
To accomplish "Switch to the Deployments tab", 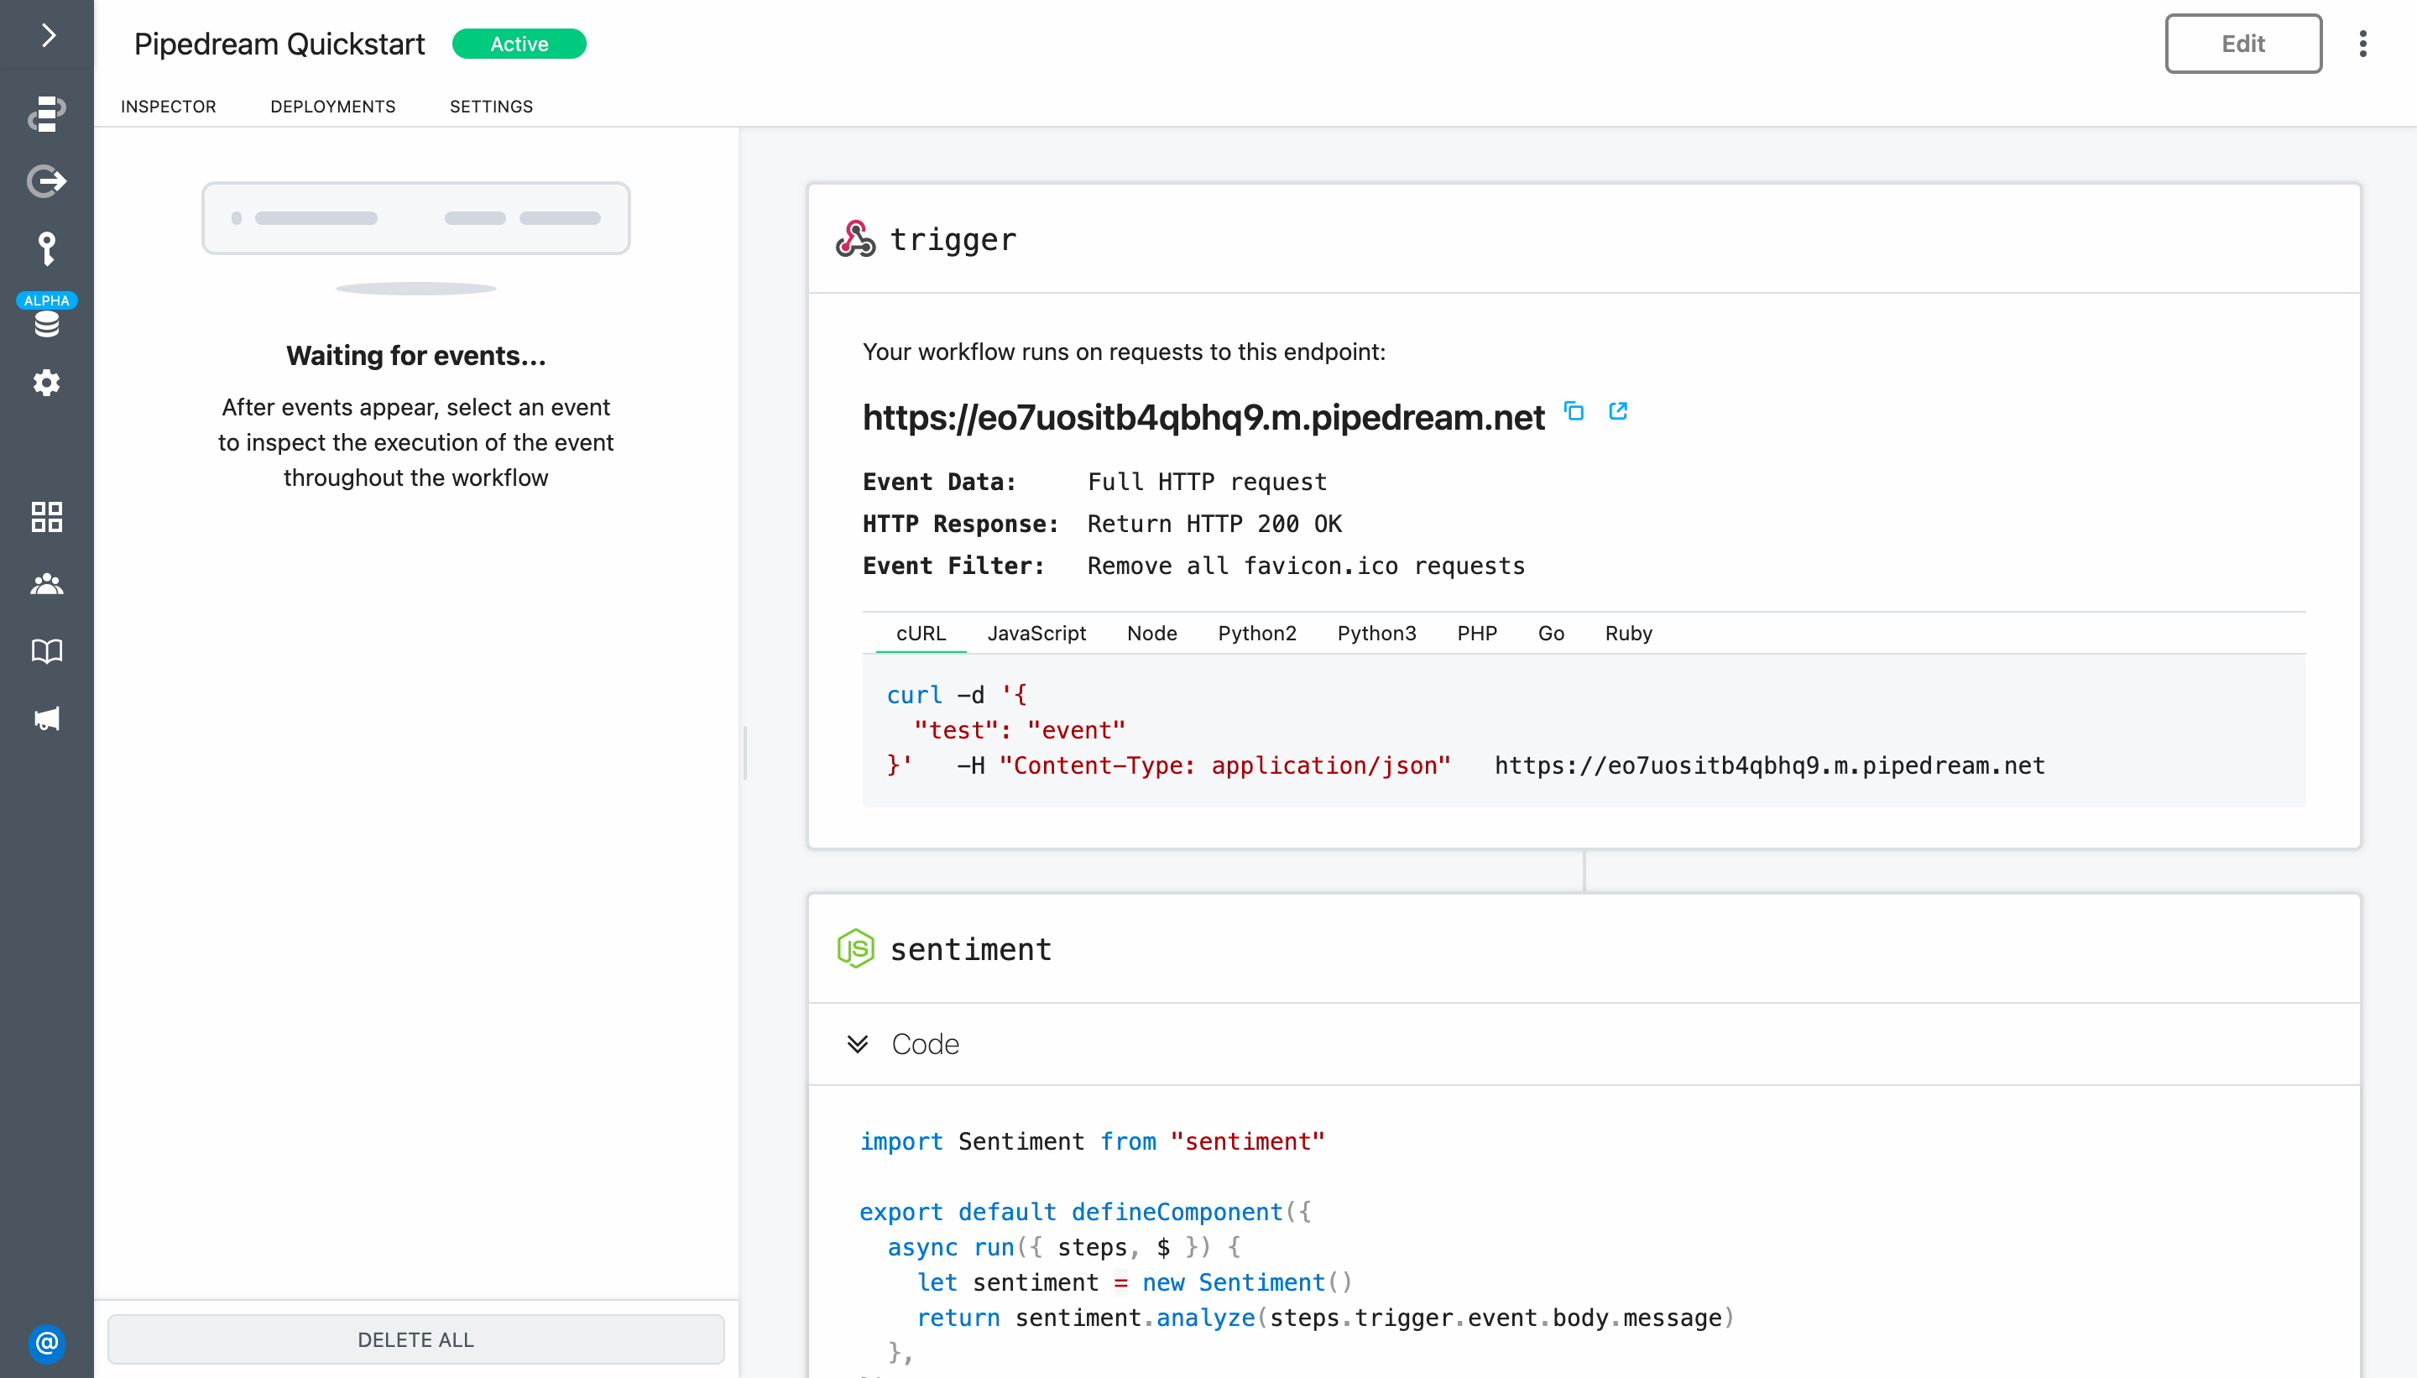I will click(333, 106).
